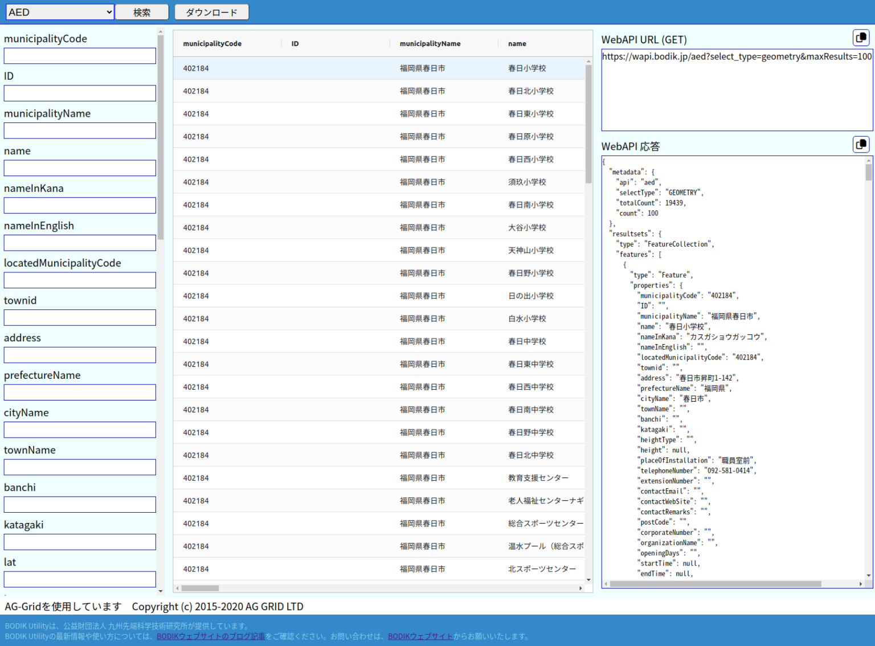Click the address filter text box
The width and height of the screenshot is (875, 646).
coord(80,355)
